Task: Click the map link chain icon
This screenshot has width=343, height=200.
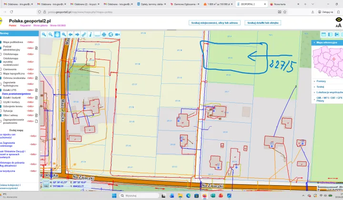Action: [x=84, y=34]
